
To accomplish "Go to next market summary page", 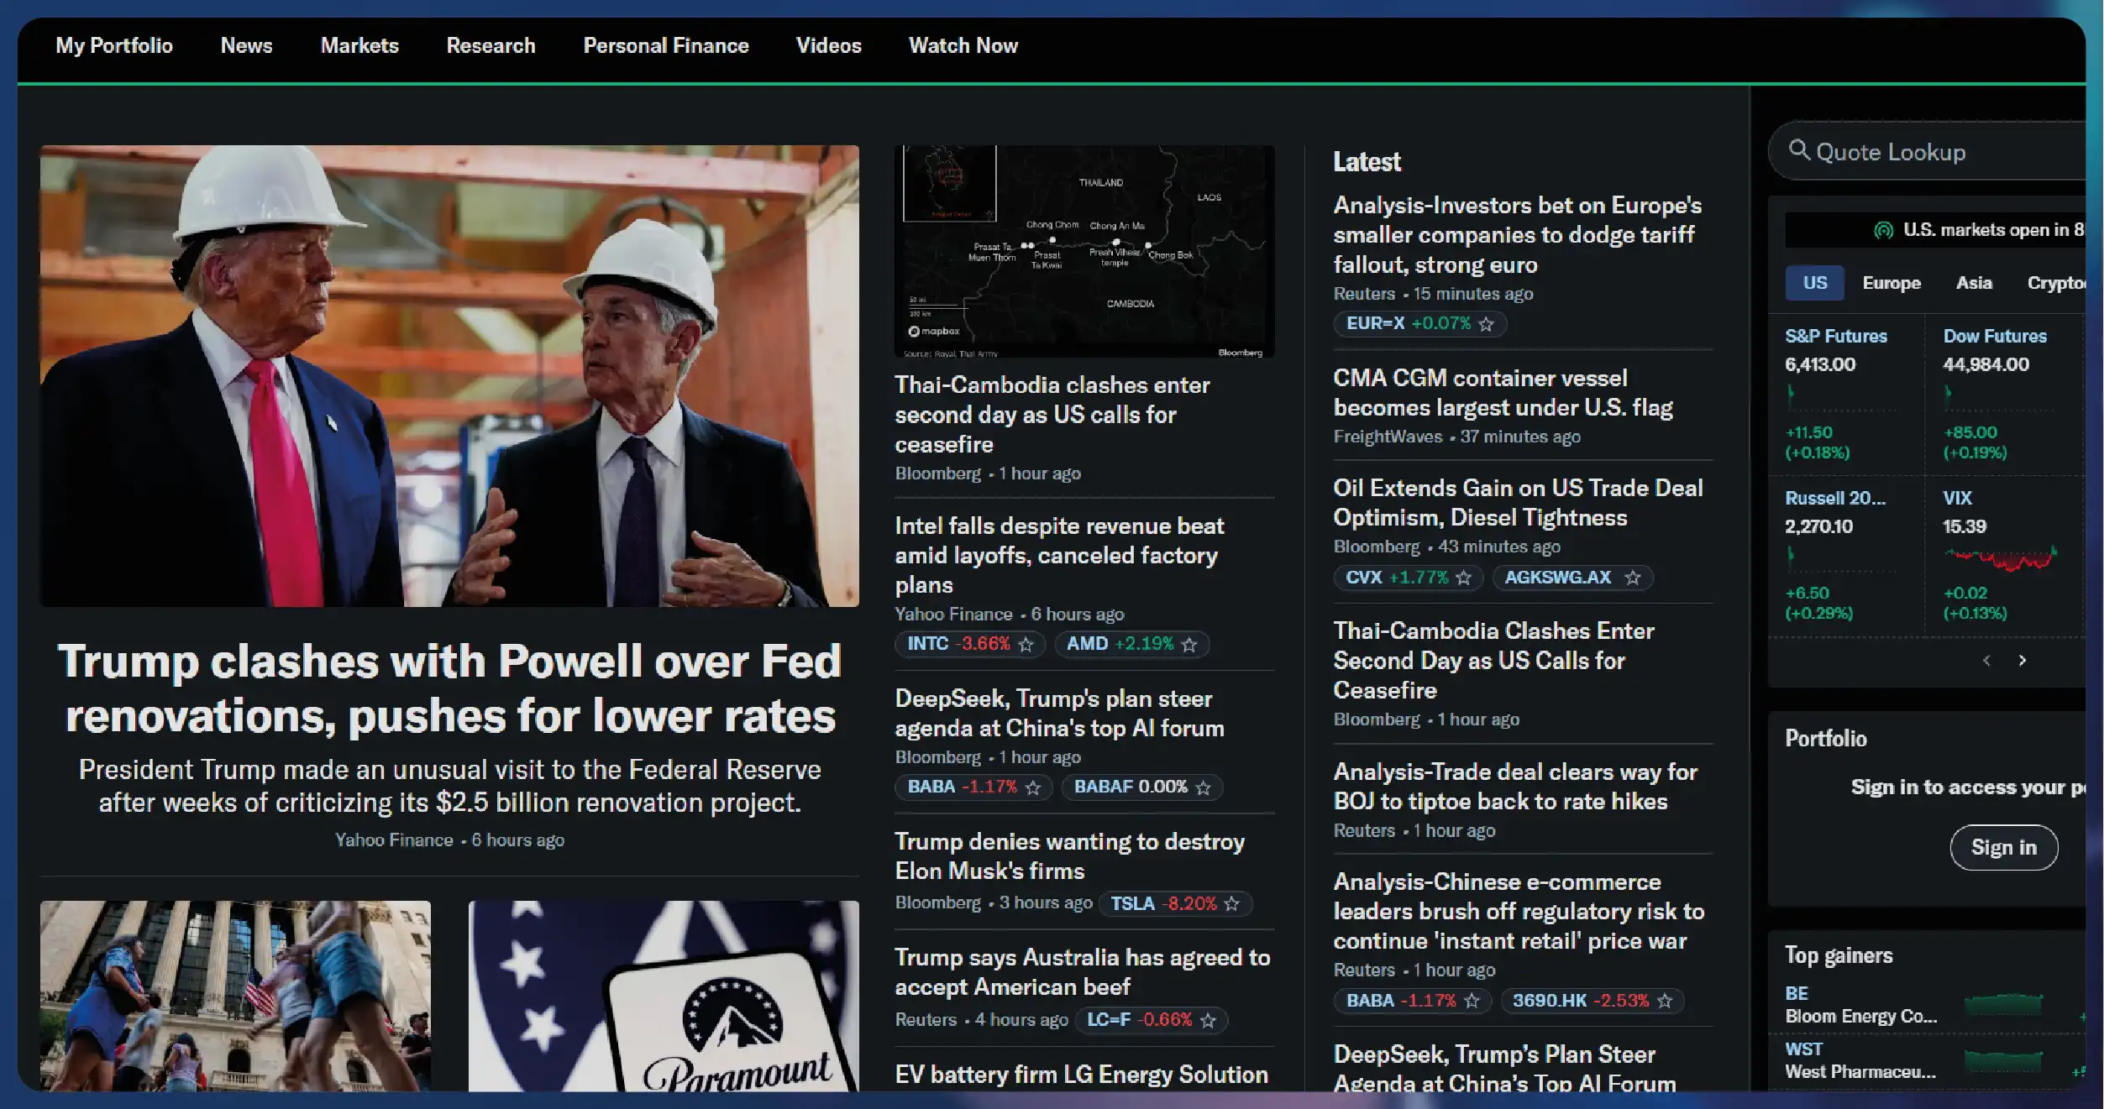I will [x=2023, y=661].
